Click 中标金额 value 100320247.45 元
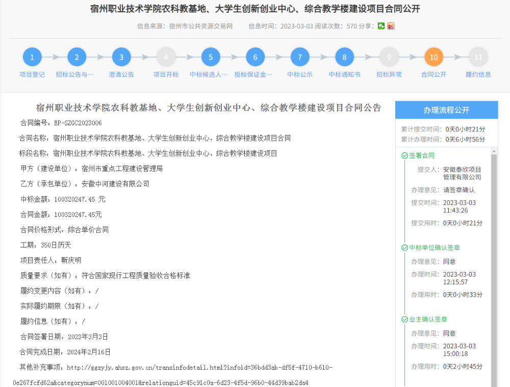Image resolution: width=510 pixels, height=387 pixels. coord(80,199)
